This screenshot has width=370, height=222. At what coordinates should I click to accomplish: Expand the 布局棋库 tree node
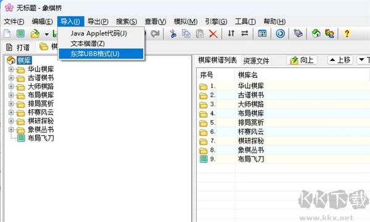(11, 95)
